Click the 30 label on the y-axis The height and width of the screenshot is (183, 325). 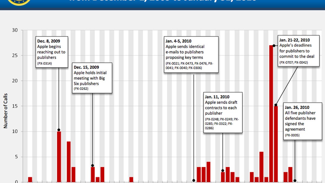(x=15, y=30)
